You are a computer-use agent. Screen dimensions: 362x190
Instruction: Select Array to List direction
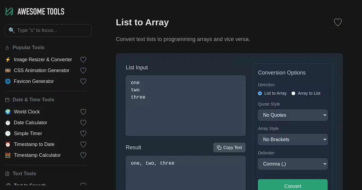click(x=293, y=93)
